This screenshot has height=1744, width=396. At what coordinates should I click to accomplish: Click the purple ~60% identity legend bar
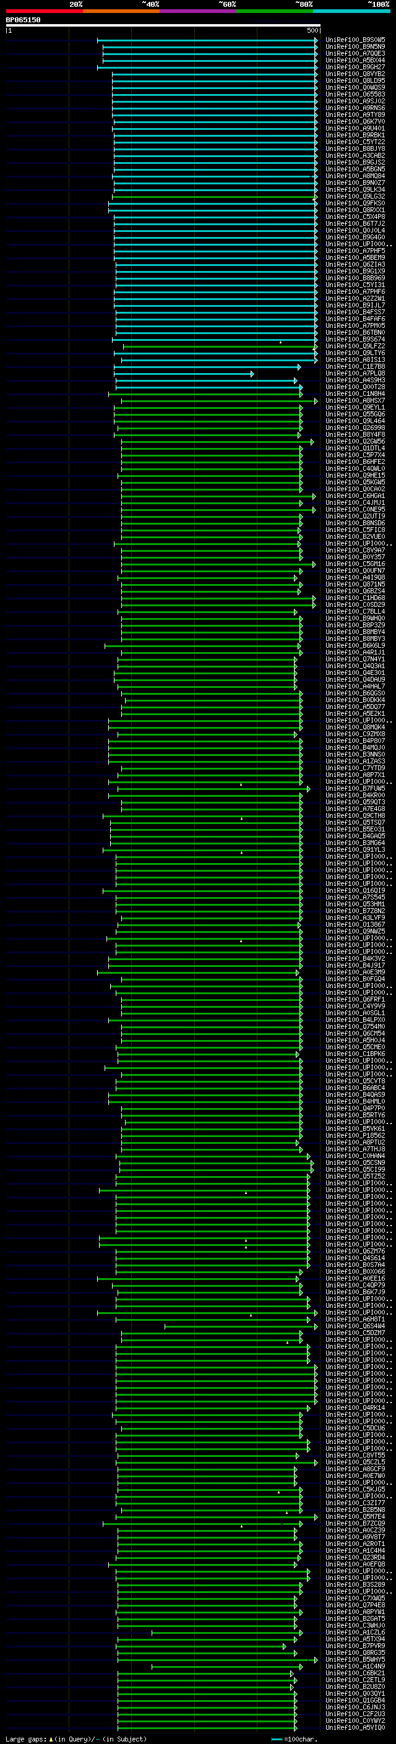pyautogui.click(x=197, y=11)
